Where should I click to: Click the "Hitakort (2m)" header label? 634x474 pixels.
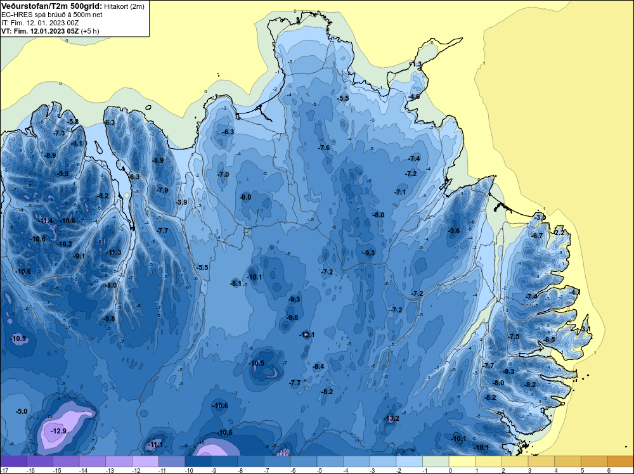click(124, 6)
